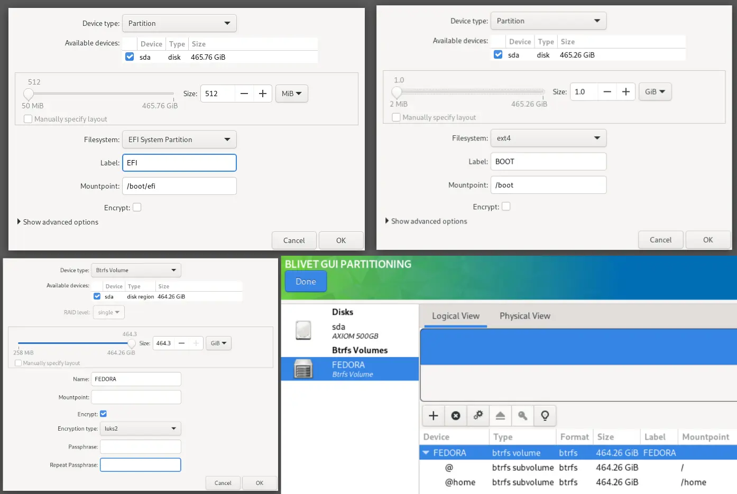Open the MiB size unit dropdown
The height and width of the screenshot is (494, 737).
click(292, 94)
